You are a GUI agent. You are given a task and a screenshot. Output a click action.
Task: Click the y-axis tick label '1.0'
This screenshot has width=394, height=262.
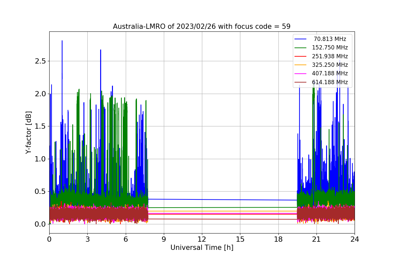40,159
